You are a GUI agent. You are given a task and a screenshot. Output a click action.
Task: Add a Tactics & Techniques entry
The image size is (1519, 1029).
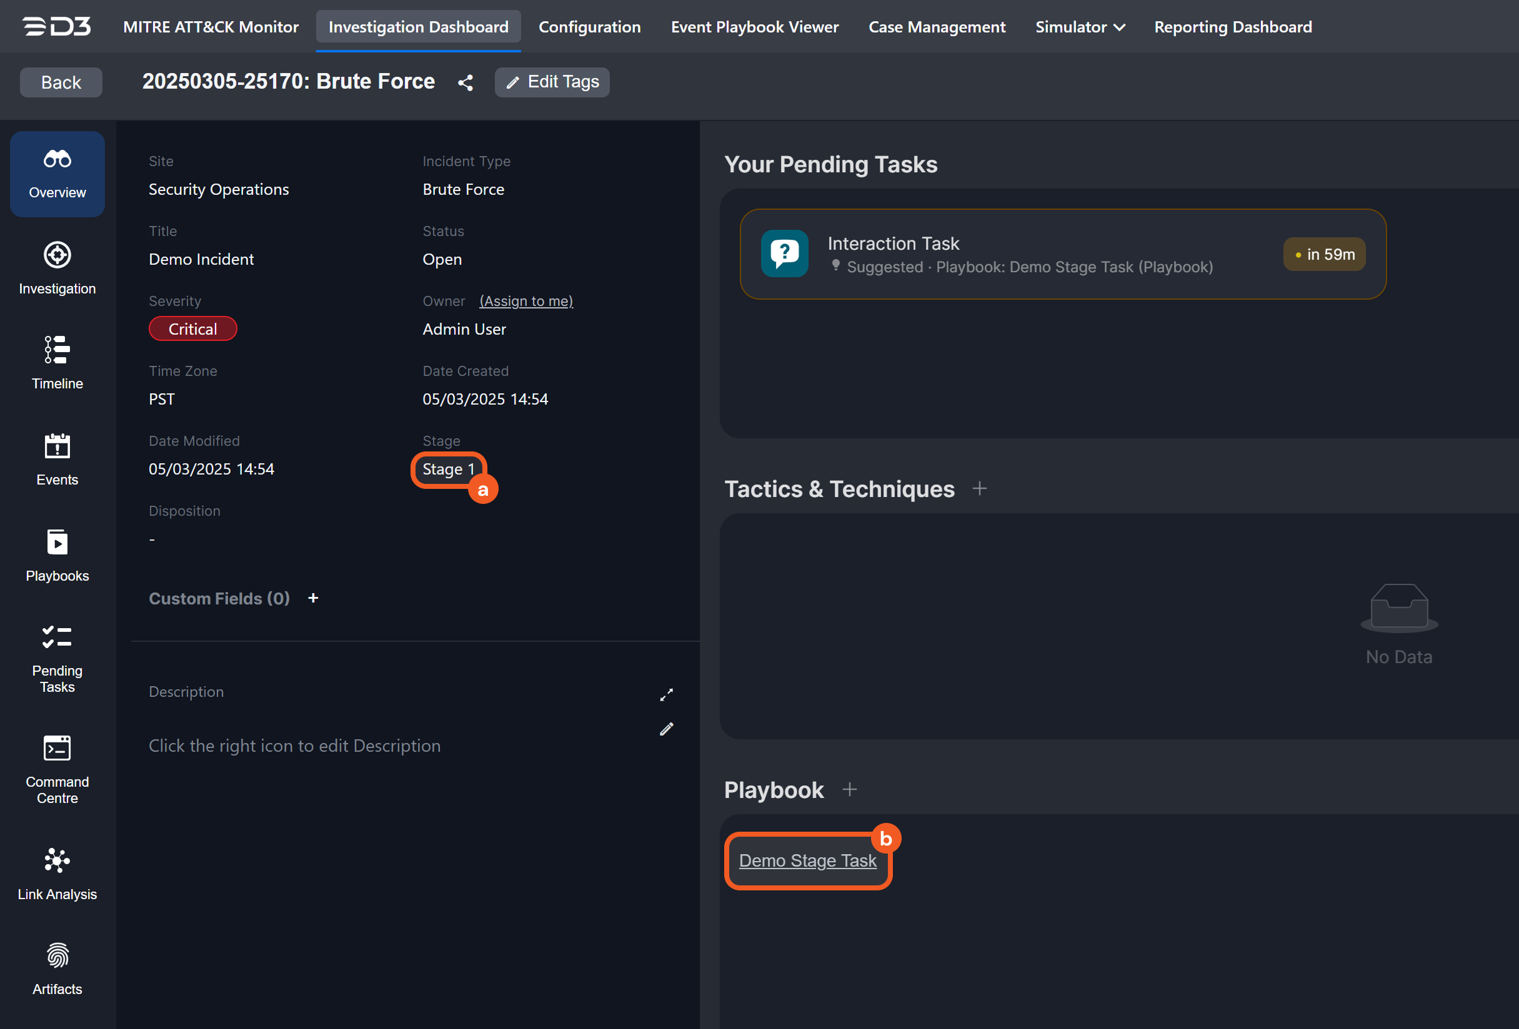coord(979,489)
